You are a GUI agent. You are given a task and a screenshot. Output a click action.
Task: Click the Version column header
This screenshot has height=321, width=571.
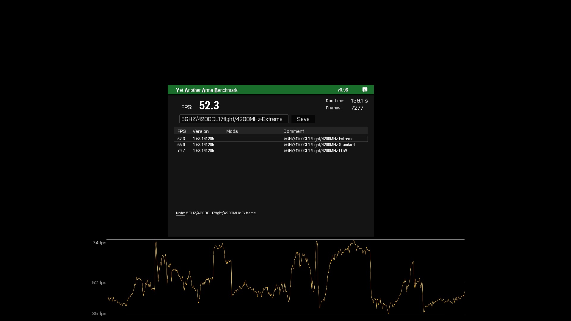click(200, 131)
